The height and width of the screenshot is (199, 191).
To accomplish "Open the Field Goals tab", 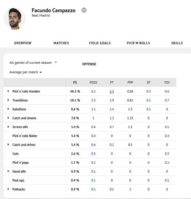I will point(100,43).
